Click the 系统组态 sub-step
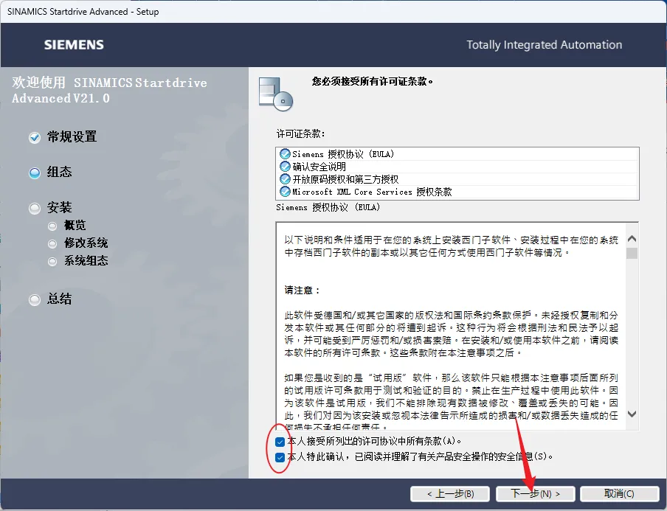Screen dimensions: 667x511 click(x=86, y=260)
